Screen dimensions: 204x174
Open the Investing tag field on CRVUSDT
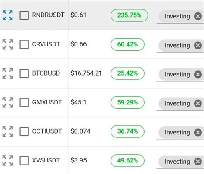(180, 46)
